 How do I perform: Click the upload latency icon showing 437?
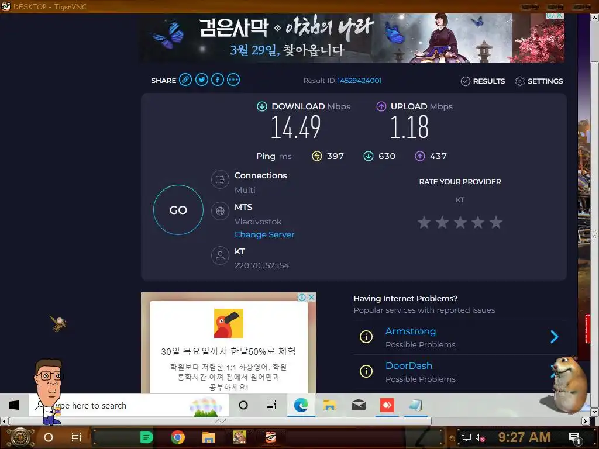click(x=420, y=156)
